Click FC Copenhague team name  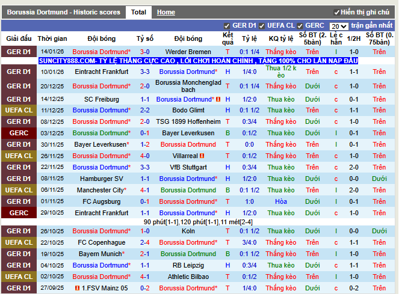click(102, 243)
